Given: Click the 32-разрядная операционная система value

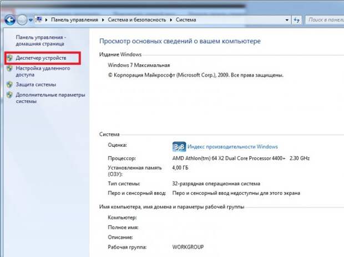Looking at the screenshot, I should (x=216, y=183).
